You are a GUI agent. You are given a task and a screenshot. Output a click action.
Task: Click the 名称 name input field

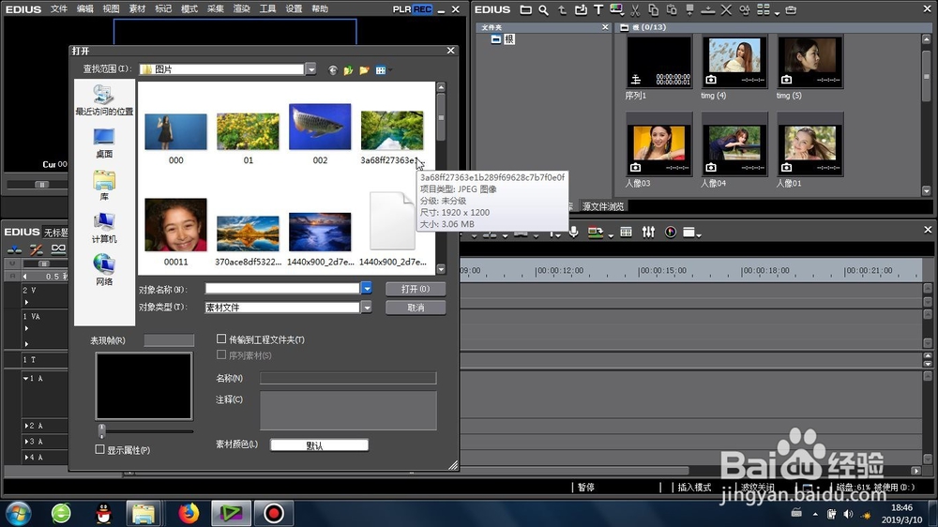[x=348, y=378]
